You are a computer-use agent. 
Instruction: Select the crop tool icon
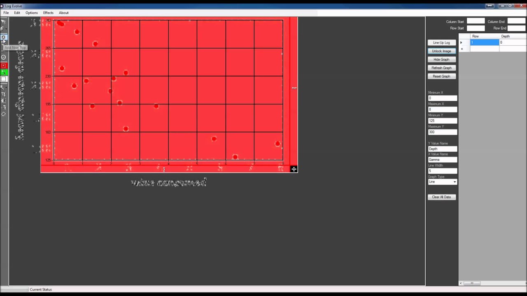point(3,94)
